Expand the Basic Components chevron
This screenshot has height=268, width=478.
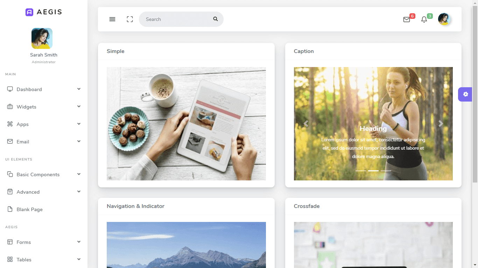tap(79, 174)
